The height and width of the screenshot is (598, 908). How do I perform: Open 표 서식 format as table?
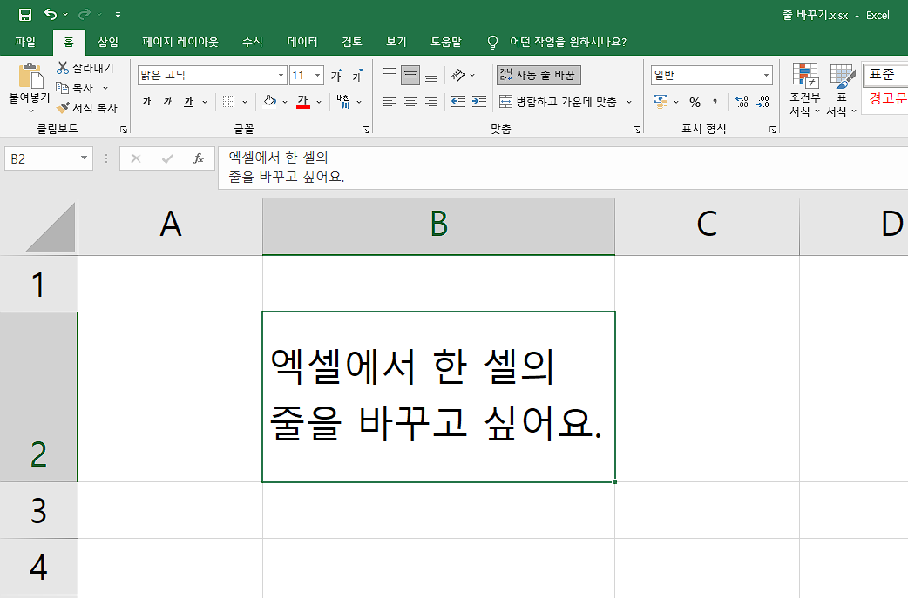point(842,90)
